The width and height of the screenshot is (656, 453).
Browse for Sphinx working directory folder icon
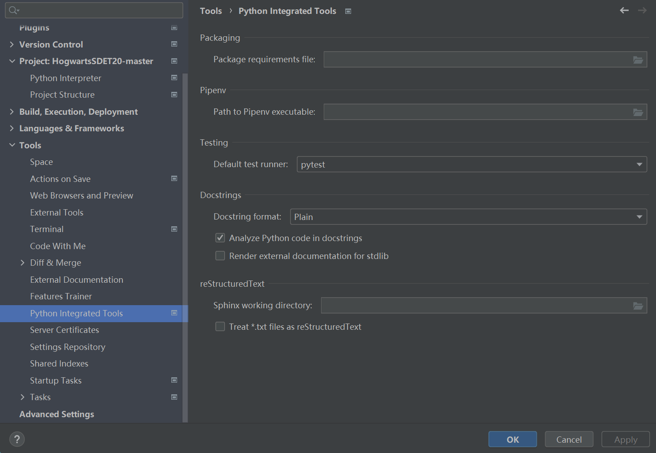(638, 306)
